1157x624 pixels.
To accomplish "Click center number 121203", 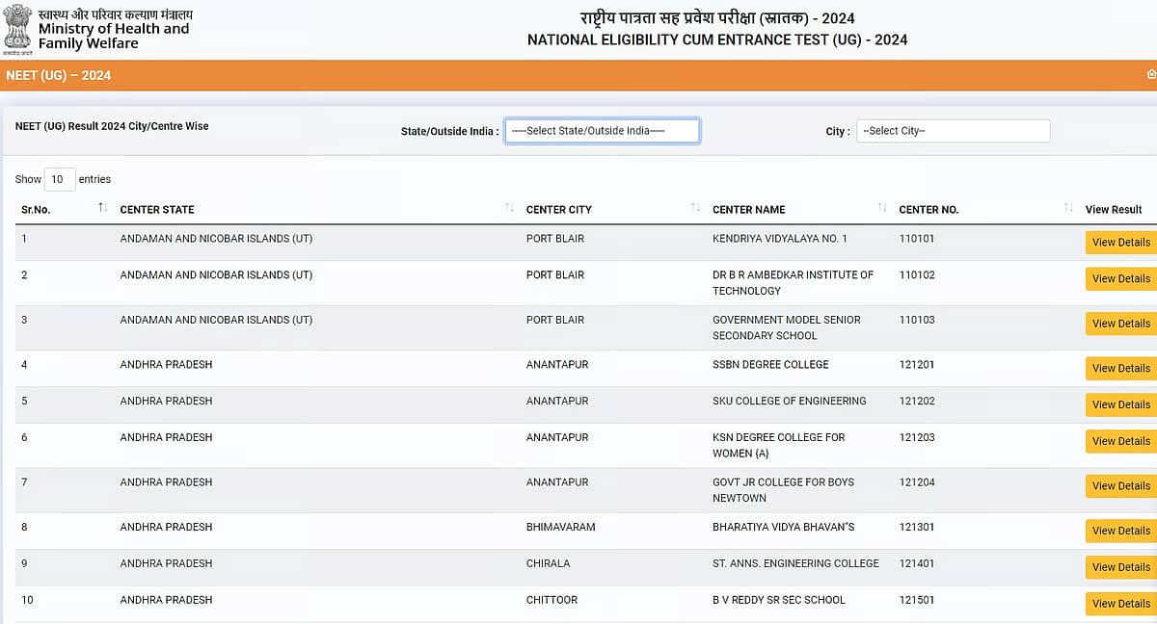I will [x=917, y=437].
